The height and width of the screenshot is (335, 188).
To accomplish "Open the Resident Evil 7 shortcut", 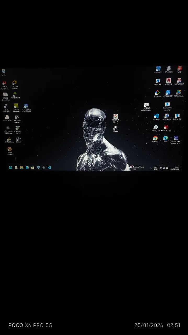I will (x=116, y=116).
